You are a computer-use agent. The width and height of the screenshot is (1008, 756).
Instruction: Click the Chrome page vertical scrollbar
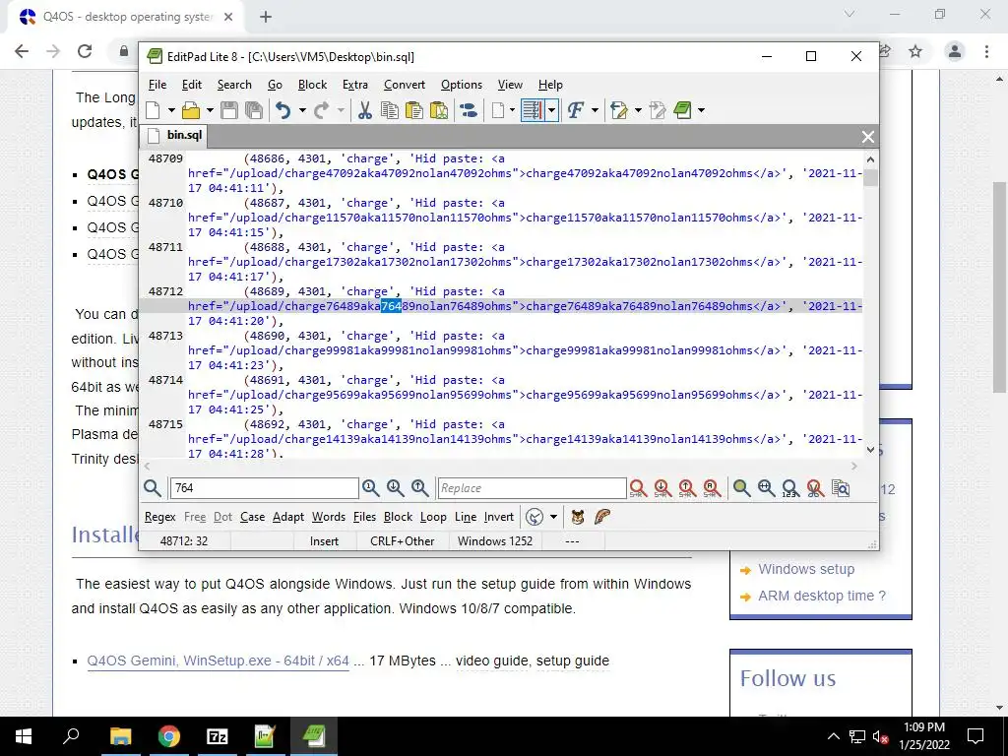click(999, 288)
